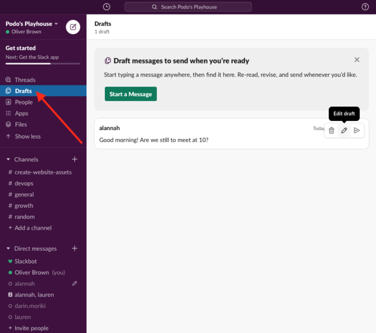Click Show less in sidebar
Image resolution: width=376 pixels, height=333 pixels.
(x=27, y=136)
